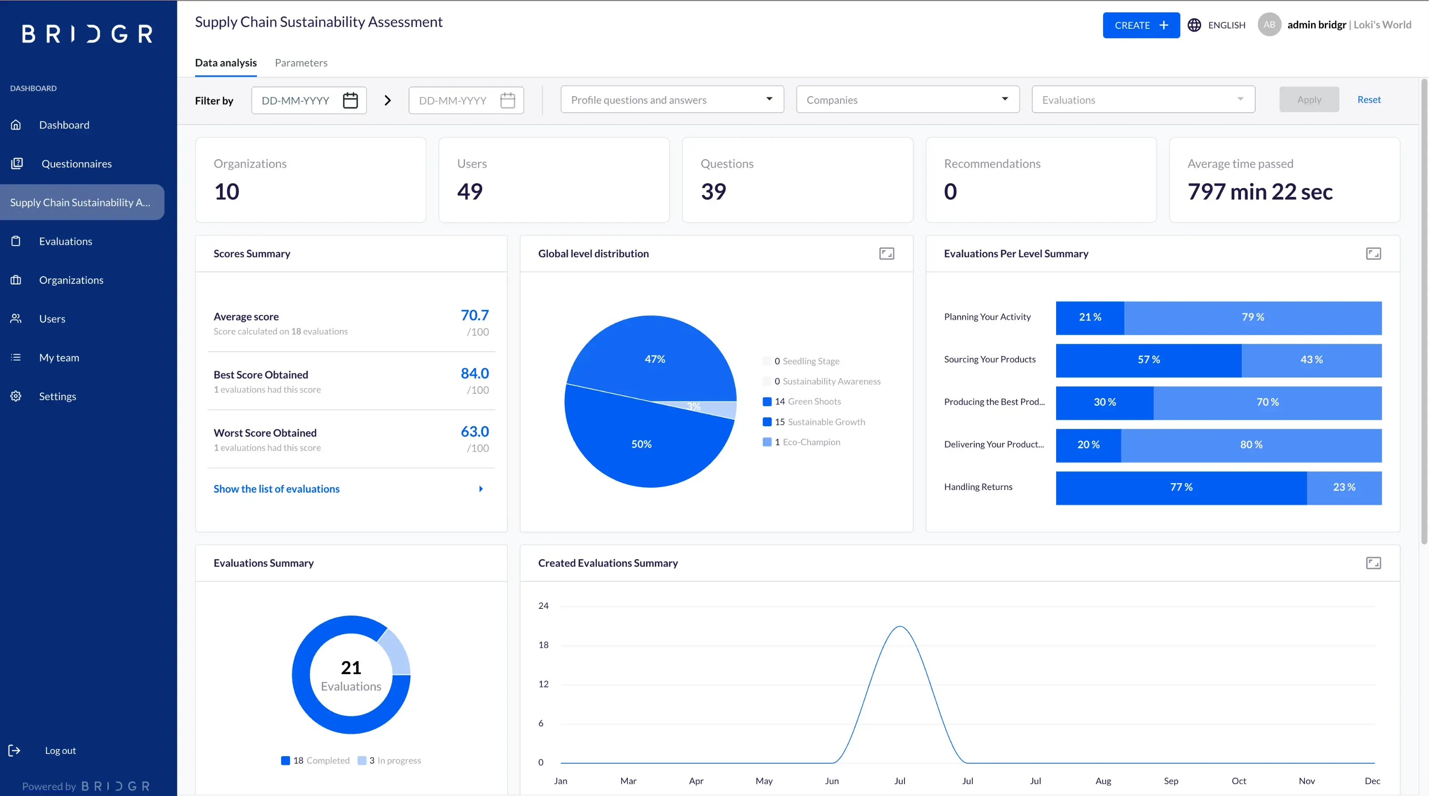Click the 80 % Delivering Your Product... segment

tap(1251, 445)
